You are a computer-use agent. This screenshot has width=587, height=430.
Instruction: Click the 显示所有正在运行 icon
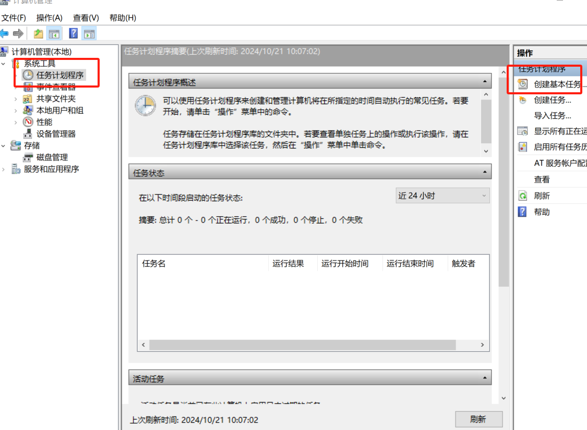pos(523,131)
